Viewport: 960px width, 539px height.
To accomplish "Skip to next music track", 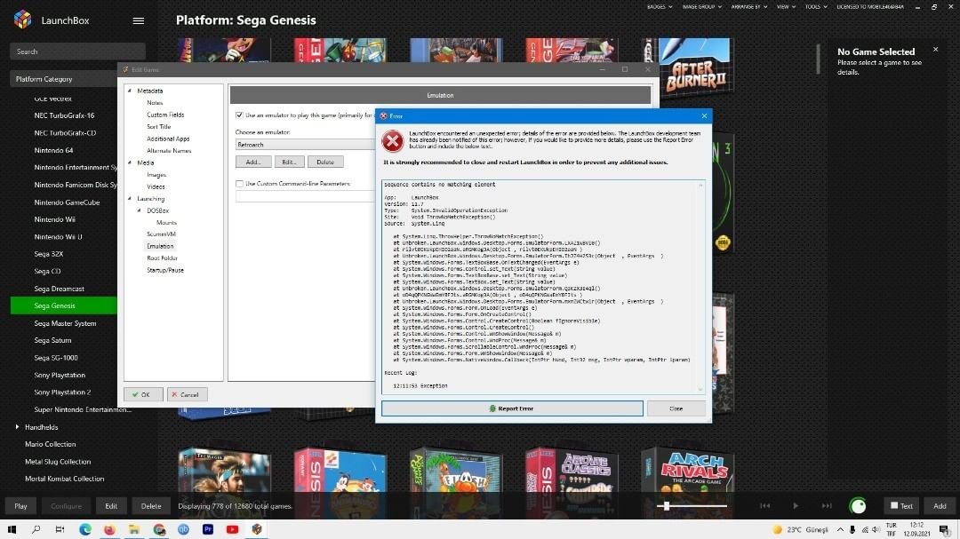I will 827,506.
